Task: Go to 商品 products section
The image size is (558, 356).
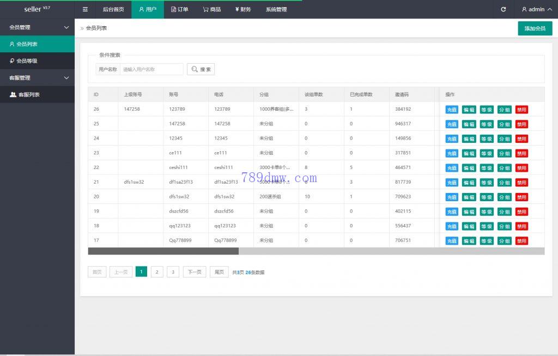Action: 211,9
